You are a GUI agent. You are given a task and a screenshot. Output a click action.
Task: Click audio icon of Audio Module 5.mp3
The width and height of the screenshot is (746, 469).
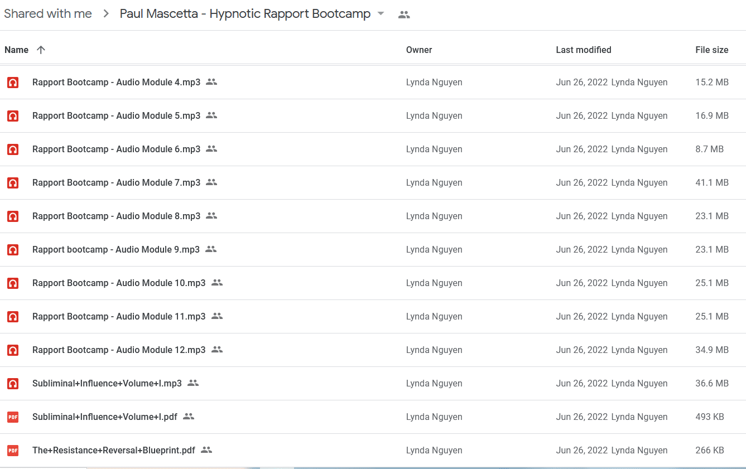(13, 116)
